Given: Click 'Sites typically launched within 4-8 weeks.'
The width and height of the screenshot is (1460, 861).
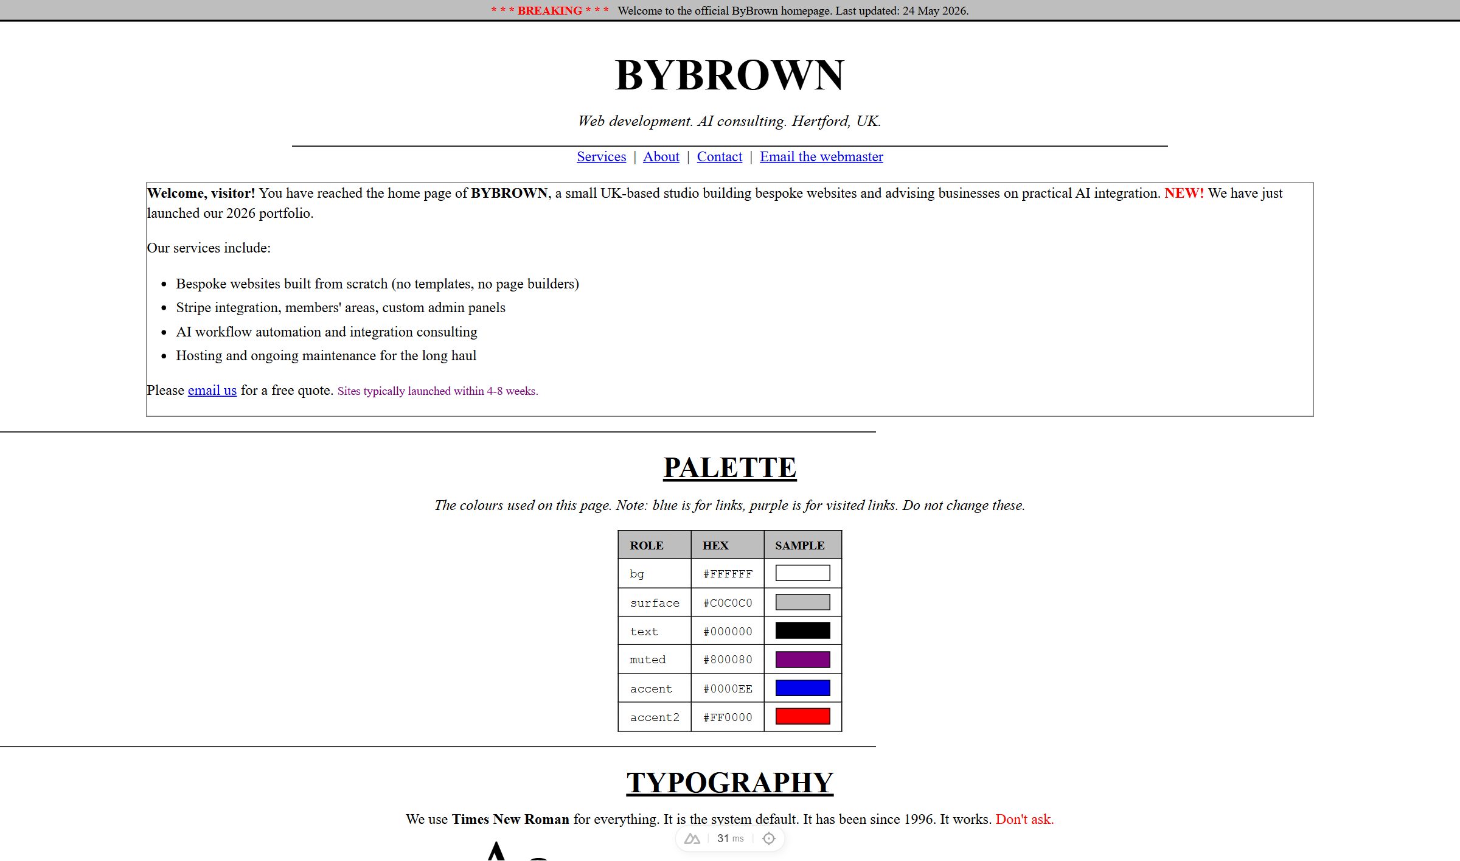Looking at the screenshot, I should point(438,391).
